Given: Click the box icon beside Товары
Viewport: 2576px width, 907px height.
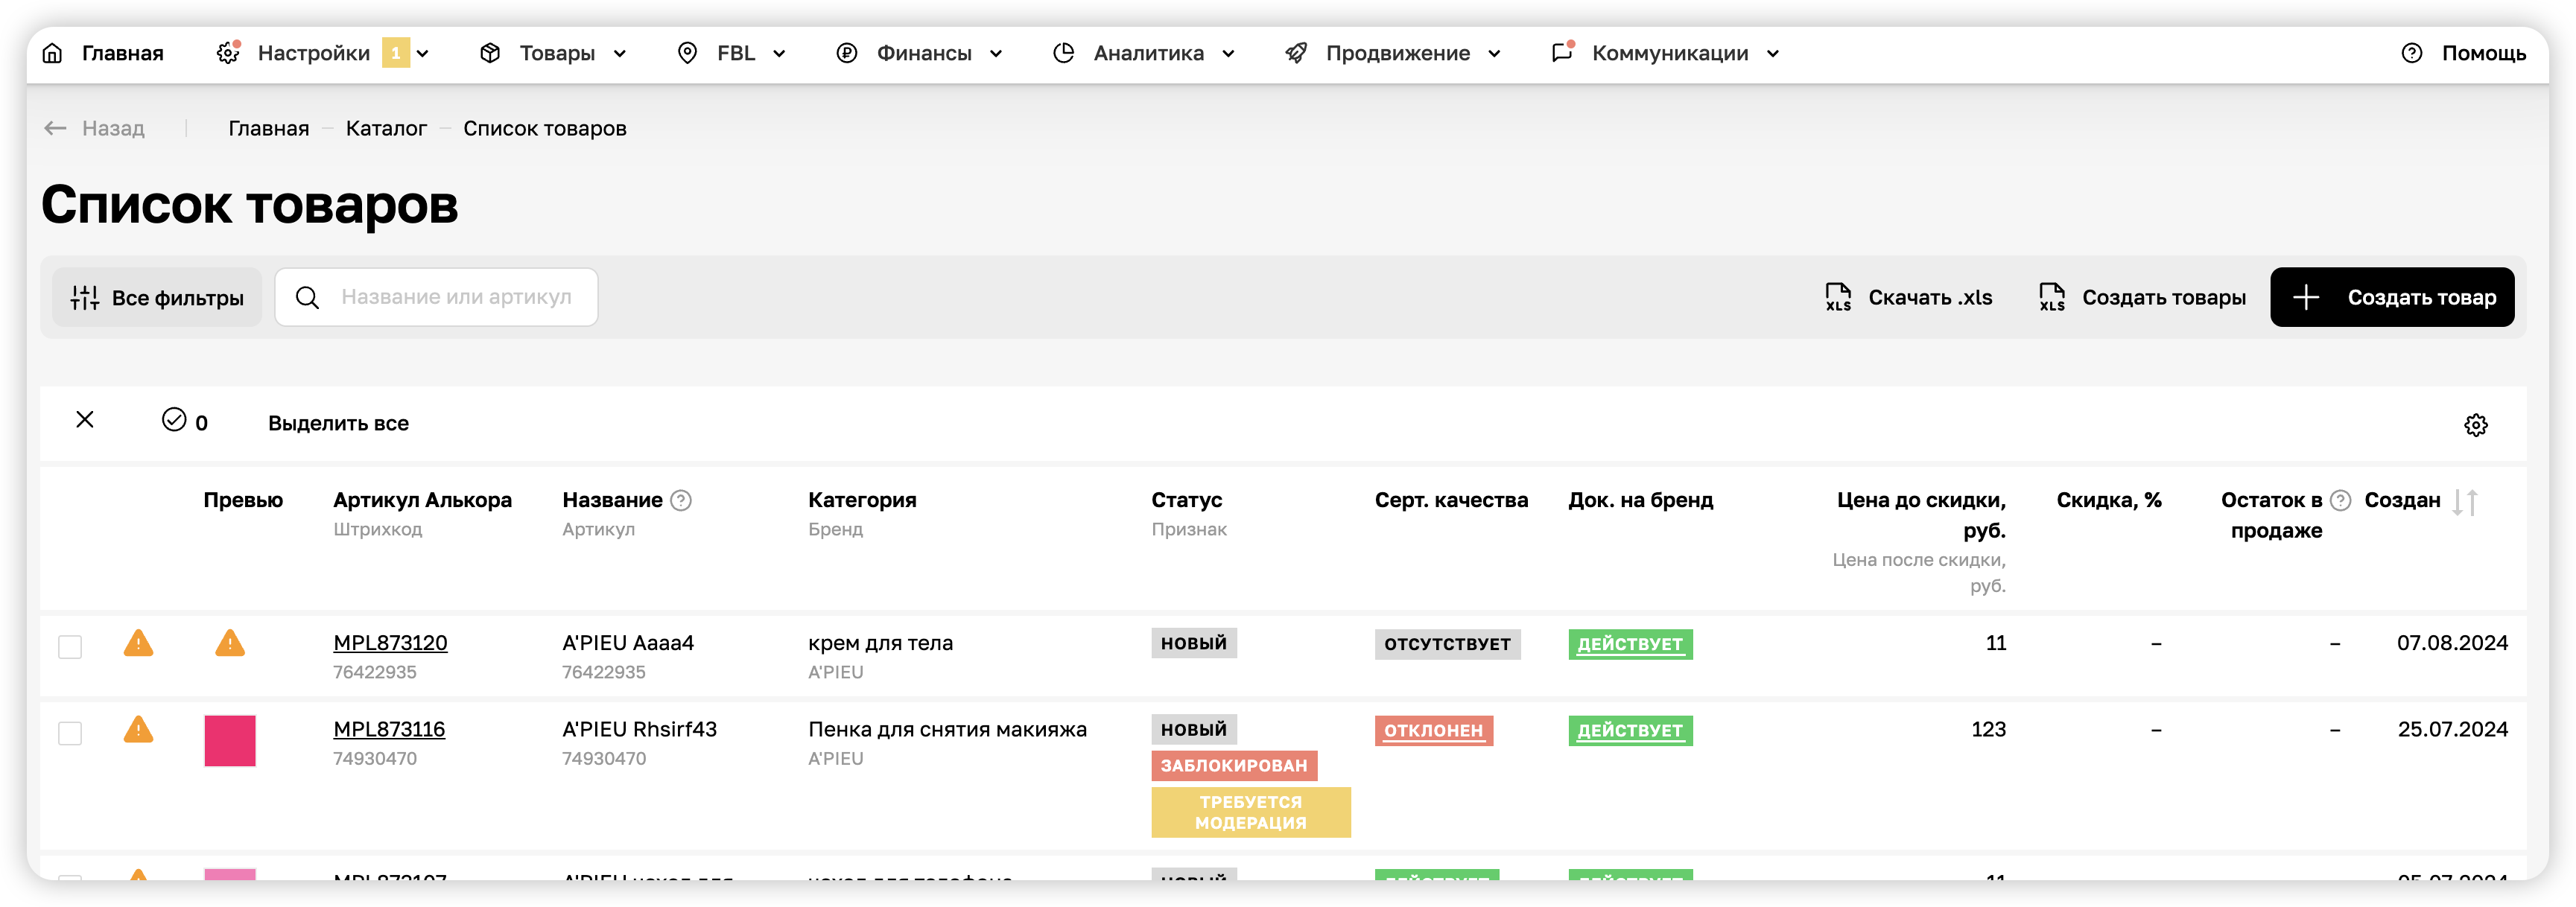Looking at the screenshot, I should [x=489, y=53].
